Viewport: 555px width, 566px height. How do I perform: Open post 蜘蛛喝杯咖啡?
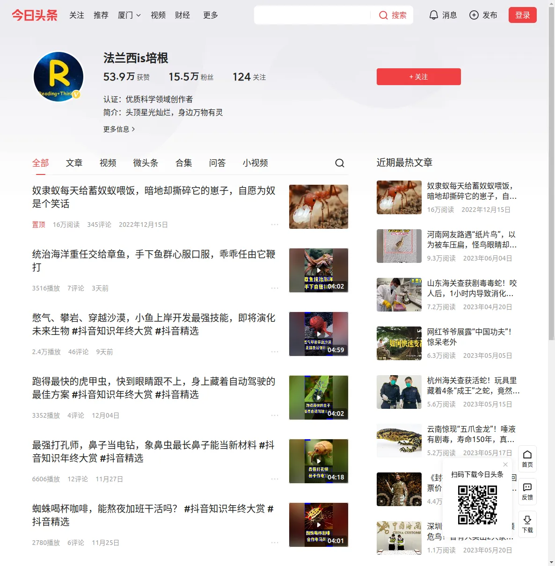(154, 515)
